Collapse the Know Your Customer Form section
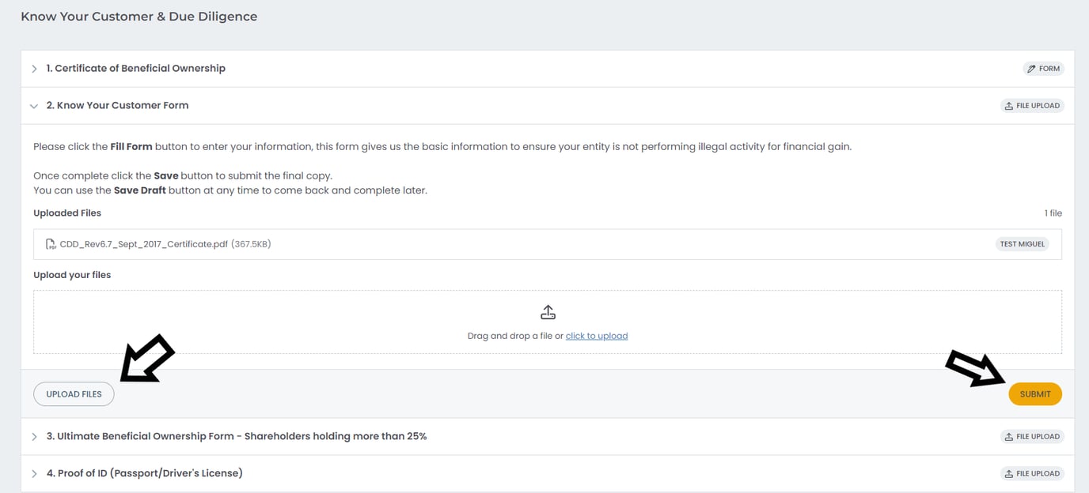The width and height of the screenshot is (1089, 493). pyautogui.click(x=34, y=105)
